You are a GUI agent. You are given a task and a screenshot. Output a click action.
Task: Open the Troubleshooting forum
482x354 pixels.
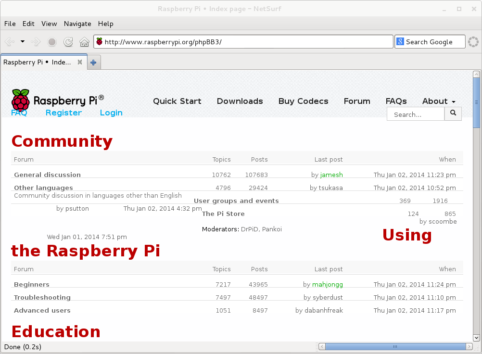pyautogui.click(x=42, y=297)
